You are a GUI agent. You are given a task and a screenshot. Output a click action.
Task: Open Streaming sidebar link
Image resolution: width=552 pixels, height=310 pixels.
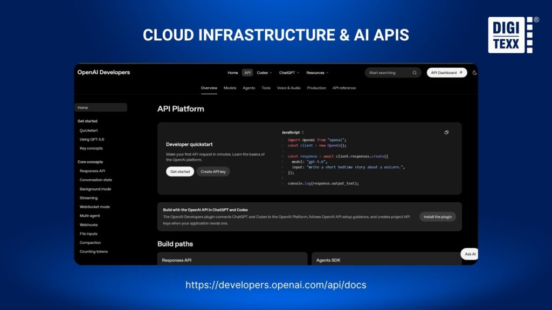click(89, 198)
